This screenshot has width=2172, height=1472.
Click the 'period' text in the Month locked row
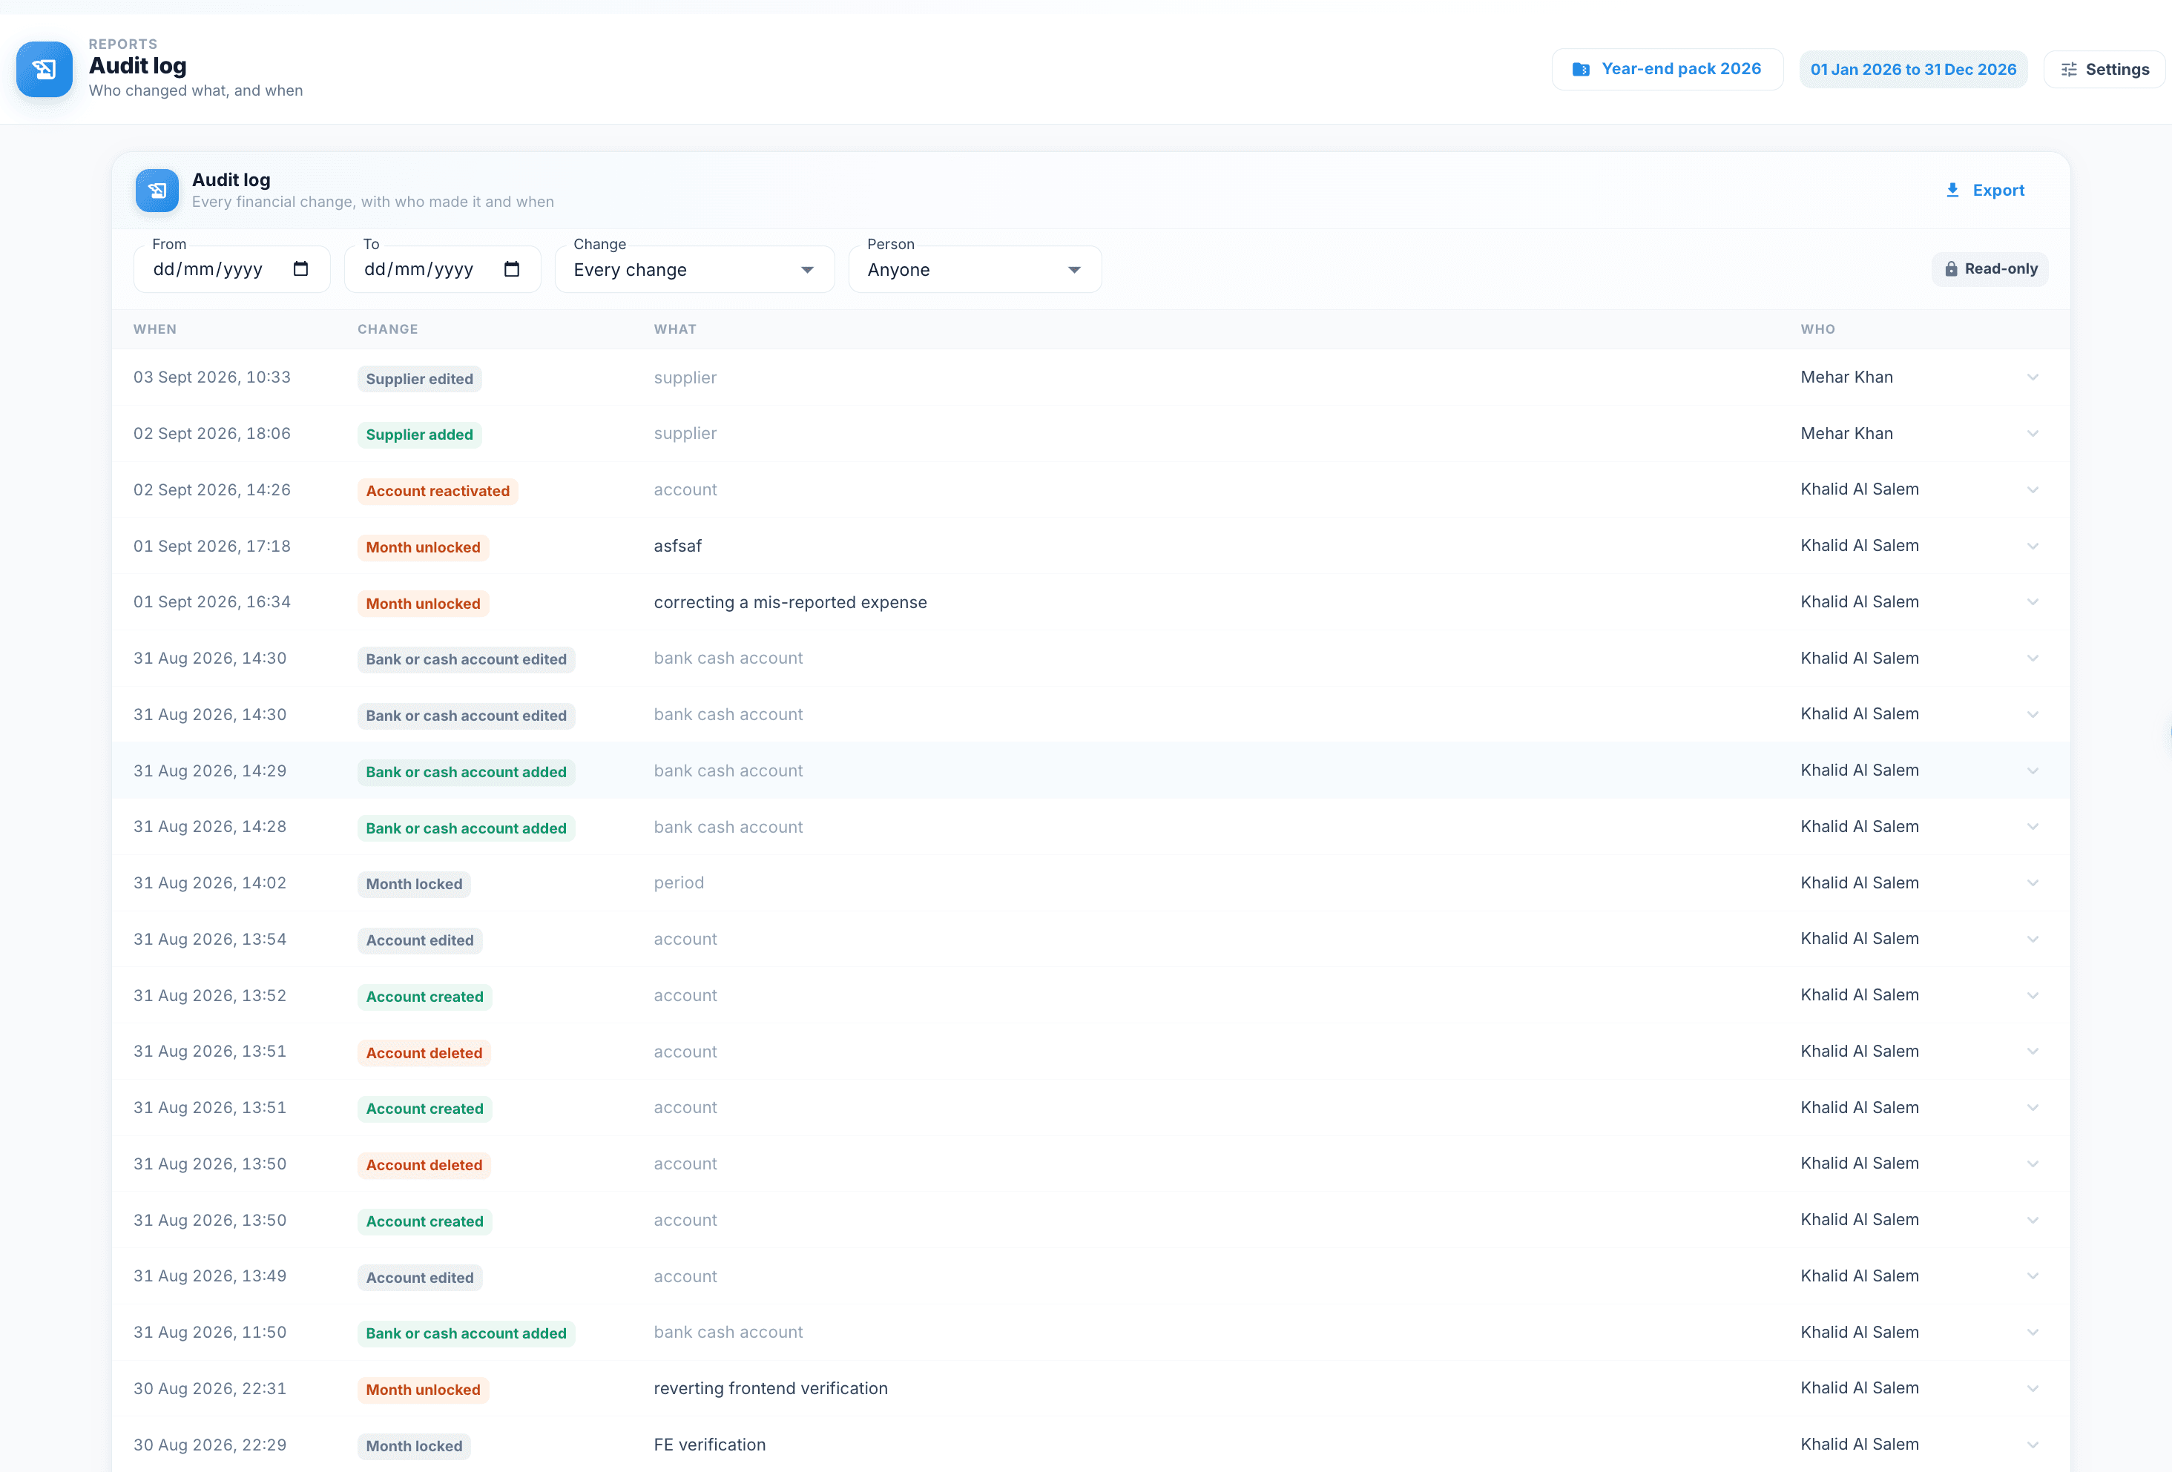pos(679,882)
